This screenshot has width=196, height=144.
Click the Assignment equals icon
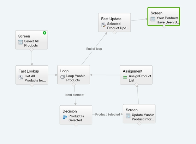pyautogui.click(x=125, y=77)
